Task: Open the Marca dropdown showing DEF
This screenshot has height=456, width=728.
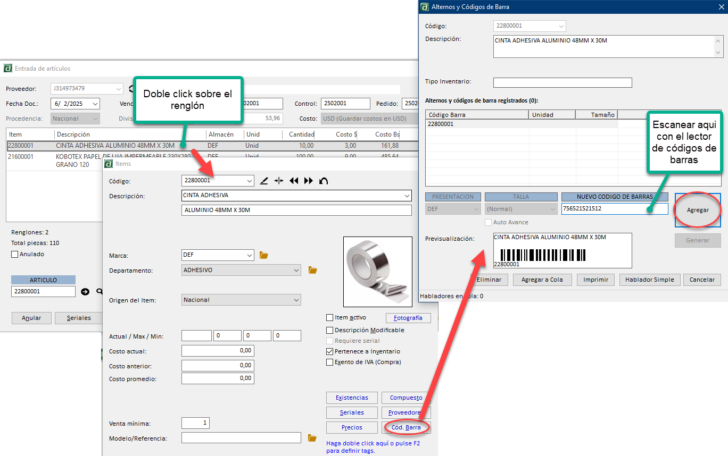Action: [250, 256]
